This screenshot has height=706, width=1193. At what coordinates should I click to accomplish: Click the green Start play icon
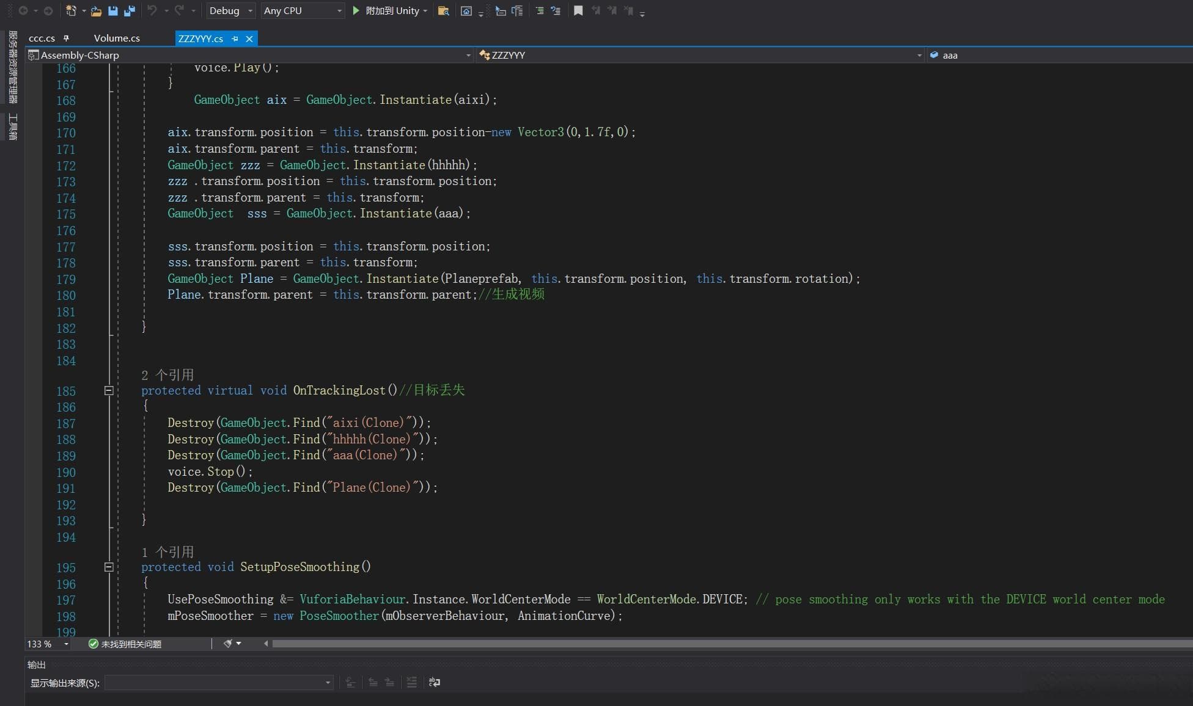tap(356, 10)
